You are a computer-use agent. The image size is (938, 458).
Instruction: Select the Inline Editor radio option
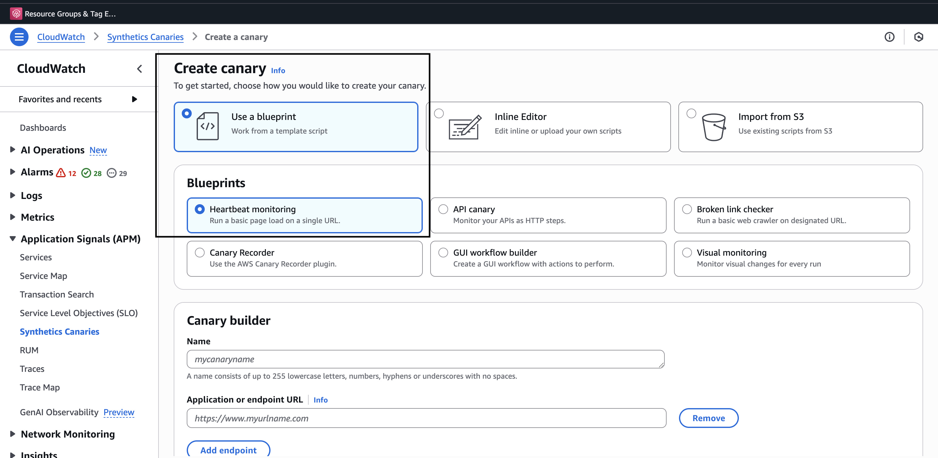point(439,113)
